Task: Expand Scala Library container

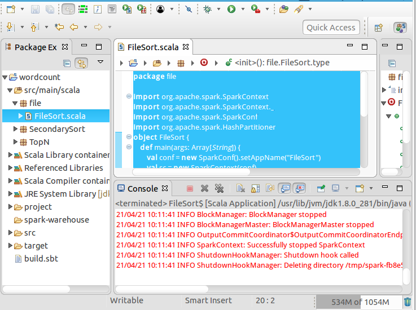Action: coord(10,155)
